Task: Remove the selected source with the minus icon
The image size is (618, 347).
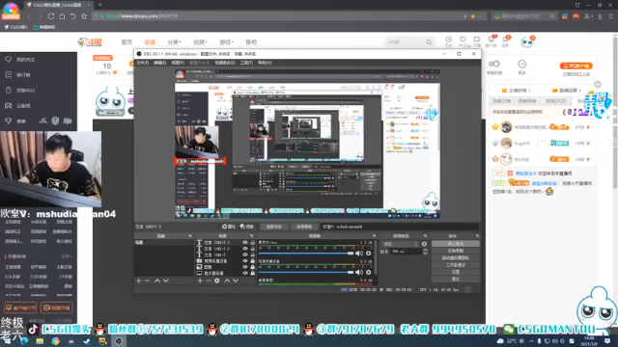Action: tap(209, 280)
